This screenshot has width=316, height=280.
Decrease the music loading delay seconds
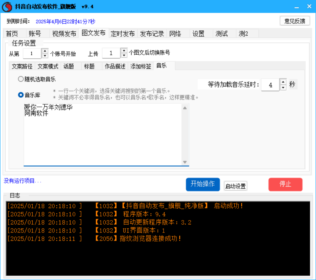click(x=283, y=87)
